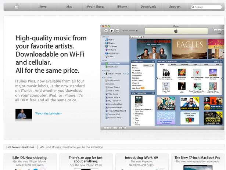
Task: Select Purchased in the sidebar
Action: click(x=112, y=67)
